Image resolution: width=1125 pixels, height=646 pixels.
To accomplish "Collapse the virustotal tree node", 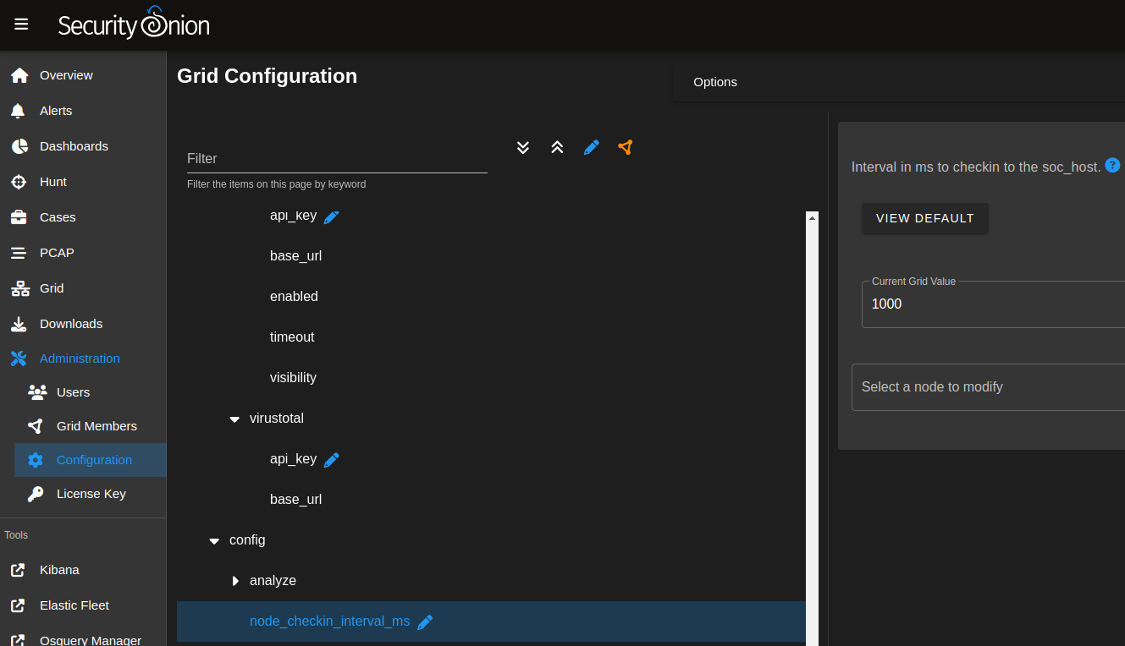I will pos(234,418).
